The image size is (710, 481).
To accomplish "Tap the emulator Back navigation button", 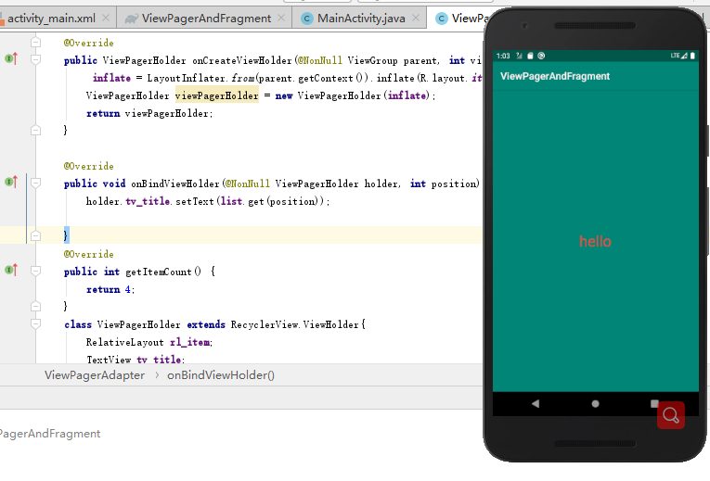I will [536, 403].
